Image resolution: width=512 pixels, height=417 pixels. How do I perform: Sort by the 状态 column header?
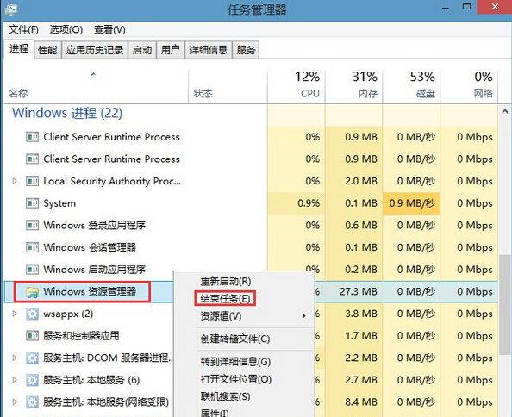228,86
